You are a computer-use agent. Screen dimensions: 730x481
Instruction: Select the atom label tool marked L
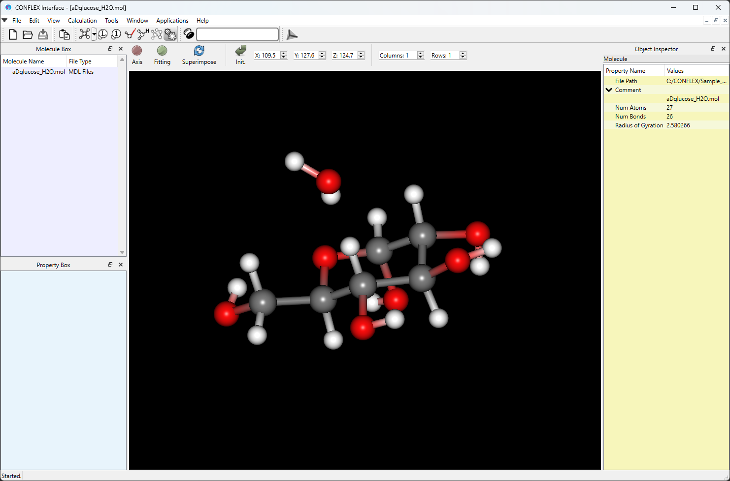click(102, 34)
